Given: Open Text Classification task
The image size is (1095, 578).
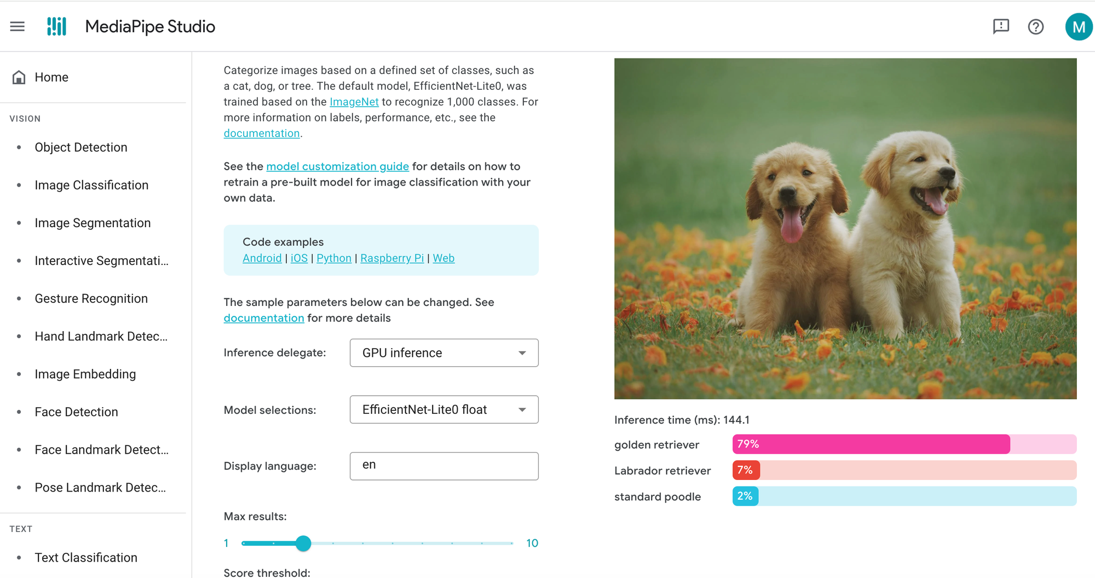Looking at the screenshot, I should (x=86, y=557).
